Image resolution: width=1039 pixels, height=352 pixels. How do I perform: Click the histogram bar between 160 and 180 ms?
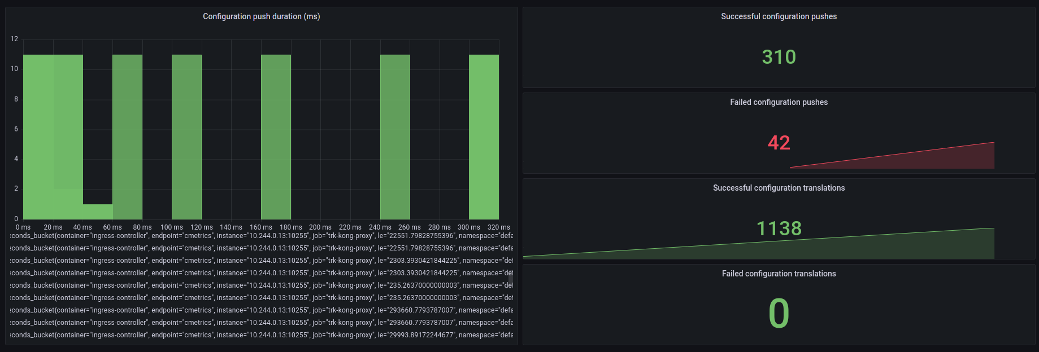tap(276, 137)
